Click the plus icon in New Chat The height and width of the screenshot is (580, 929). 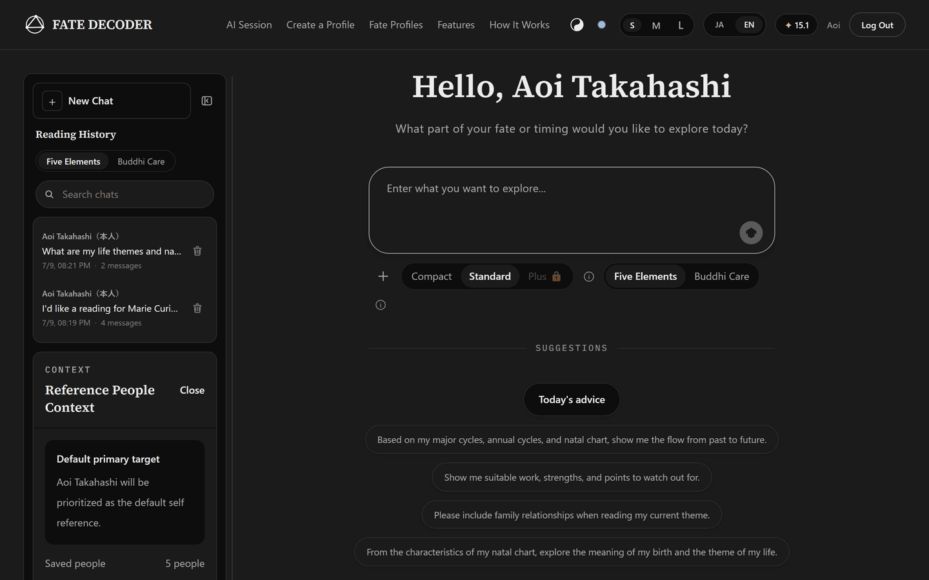point(52,101)
